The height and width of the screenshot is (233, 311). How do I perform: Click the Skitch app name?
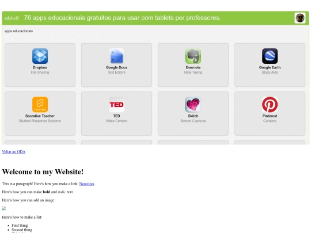coord(193,116)
